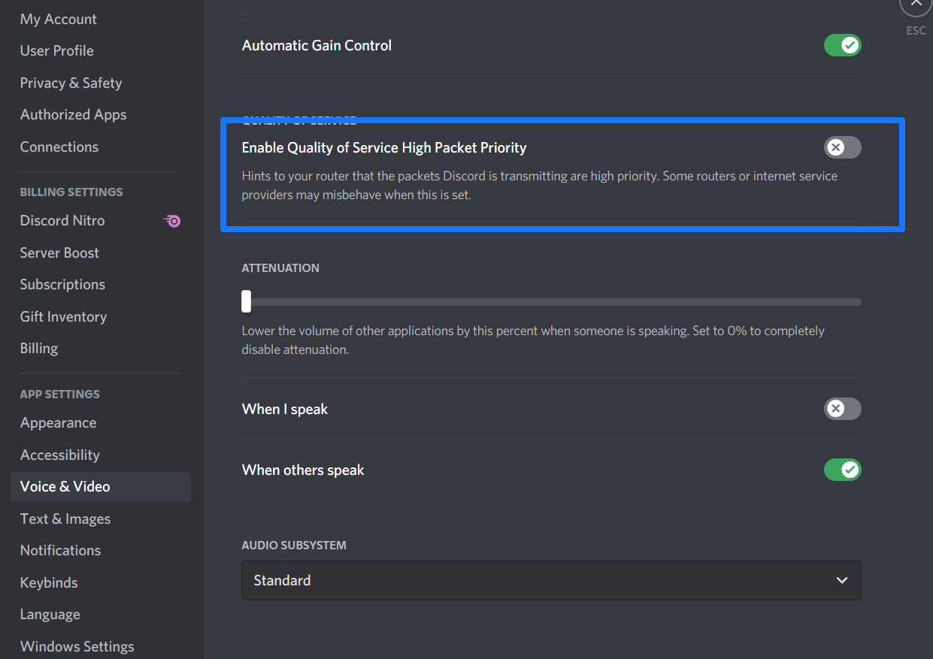Select Authorized Apps in sidebar

coord(73,114)
